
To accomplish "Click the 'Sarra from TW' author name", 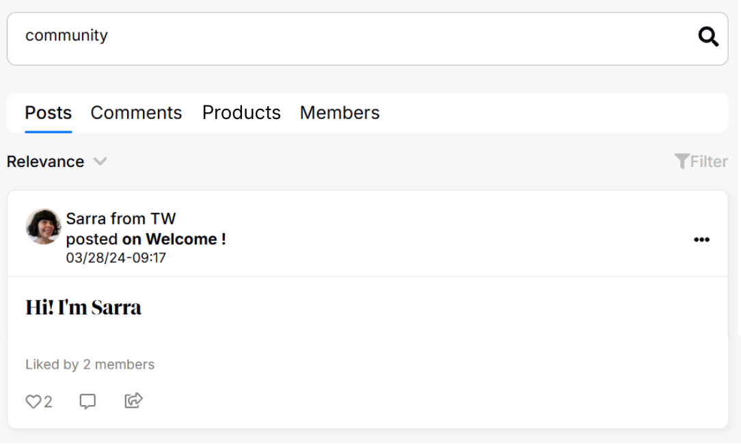I will point(121,219).
